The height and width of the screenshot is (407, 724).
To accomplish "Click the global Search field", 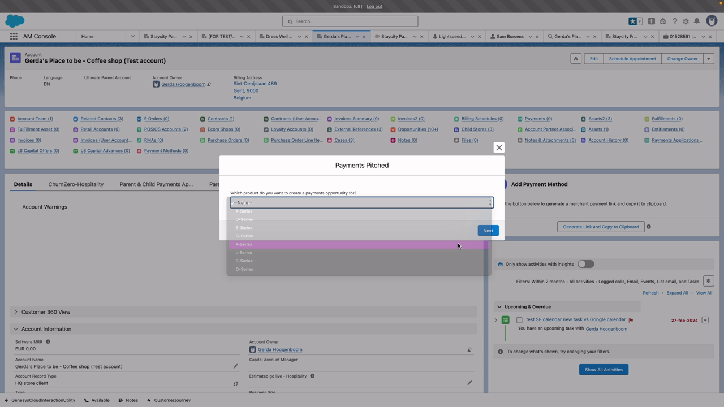I will [350, 21].
